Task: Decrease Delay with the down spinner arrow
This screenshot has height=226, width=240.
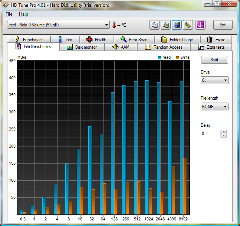Action: click(224, 135)
